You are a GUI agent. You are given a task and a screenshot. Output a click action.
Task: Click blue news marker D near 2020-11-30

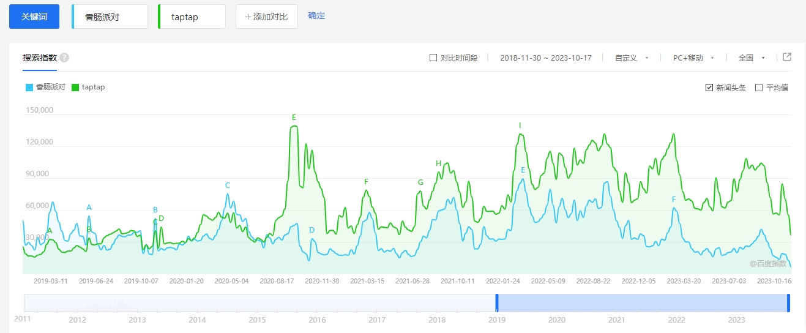pyautogui.click(x=312, y=230)
